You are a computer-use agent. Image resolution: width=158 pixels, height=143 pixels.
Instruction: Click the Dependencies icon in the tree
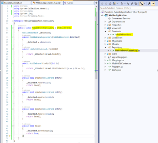tap(109, 22)
